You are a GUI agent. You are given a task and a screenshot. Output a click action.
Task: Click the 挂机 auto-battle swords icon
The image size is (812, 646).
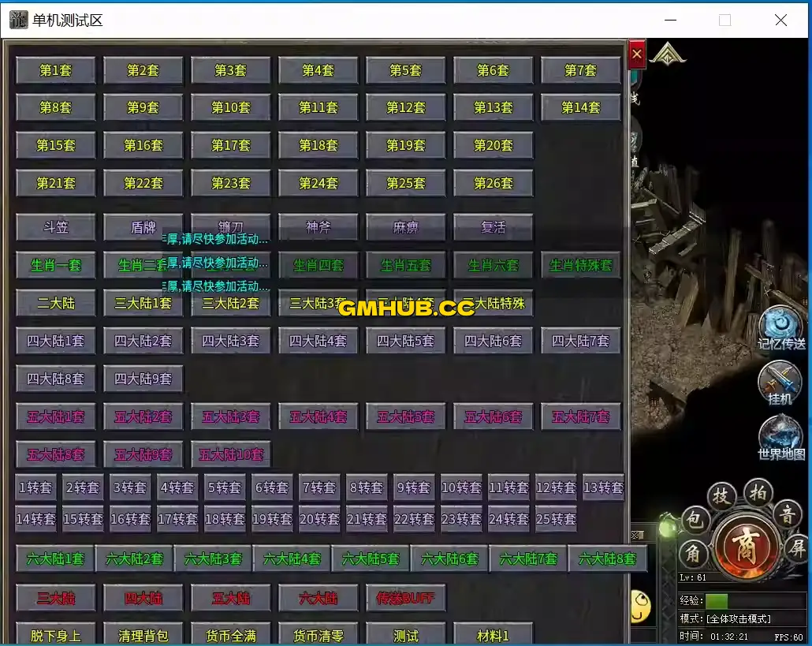click(x=780, y=383)
